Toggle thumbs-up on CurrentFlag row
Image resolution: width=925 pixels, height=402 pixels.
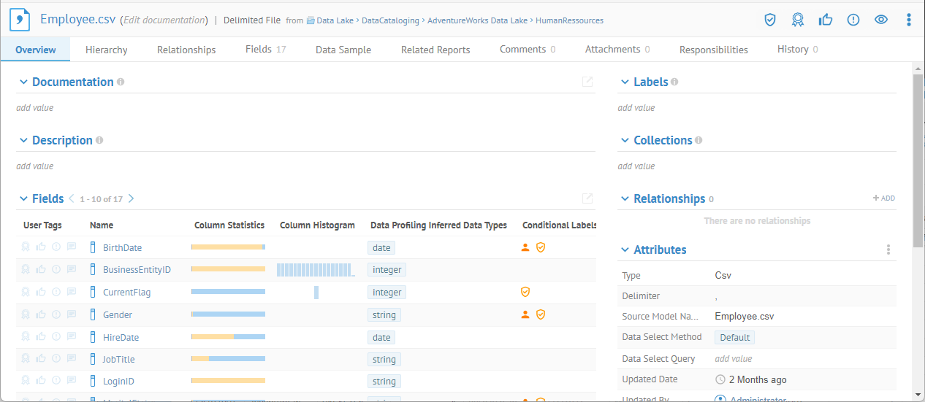point(41,292)
